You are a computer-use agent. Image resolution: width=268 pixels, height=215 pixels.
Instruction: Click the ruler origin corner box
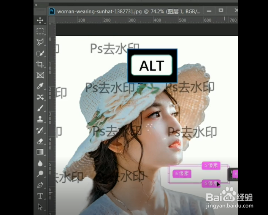click(52, 20)
